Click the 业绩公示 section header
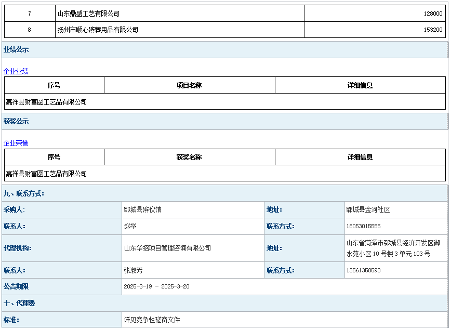Screen dimensions: 451x329 click(17, 50)
